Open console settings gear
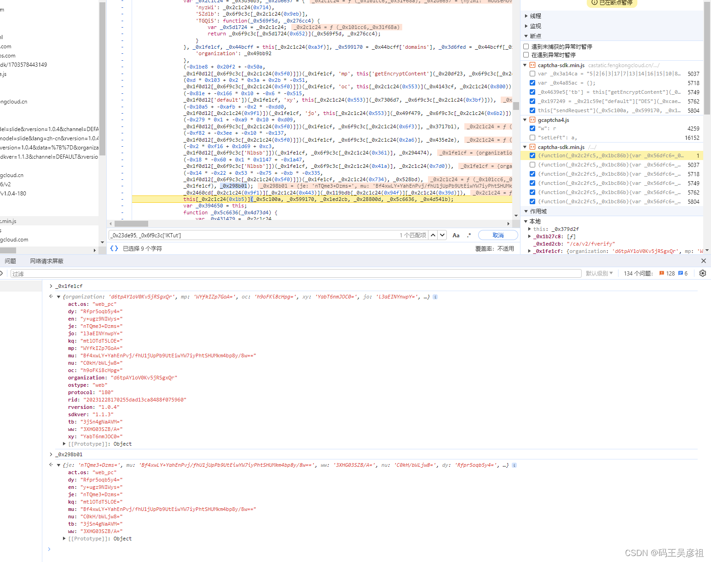Screen dimensions: 711x562 pyautogui.click(x=702, y=273)
